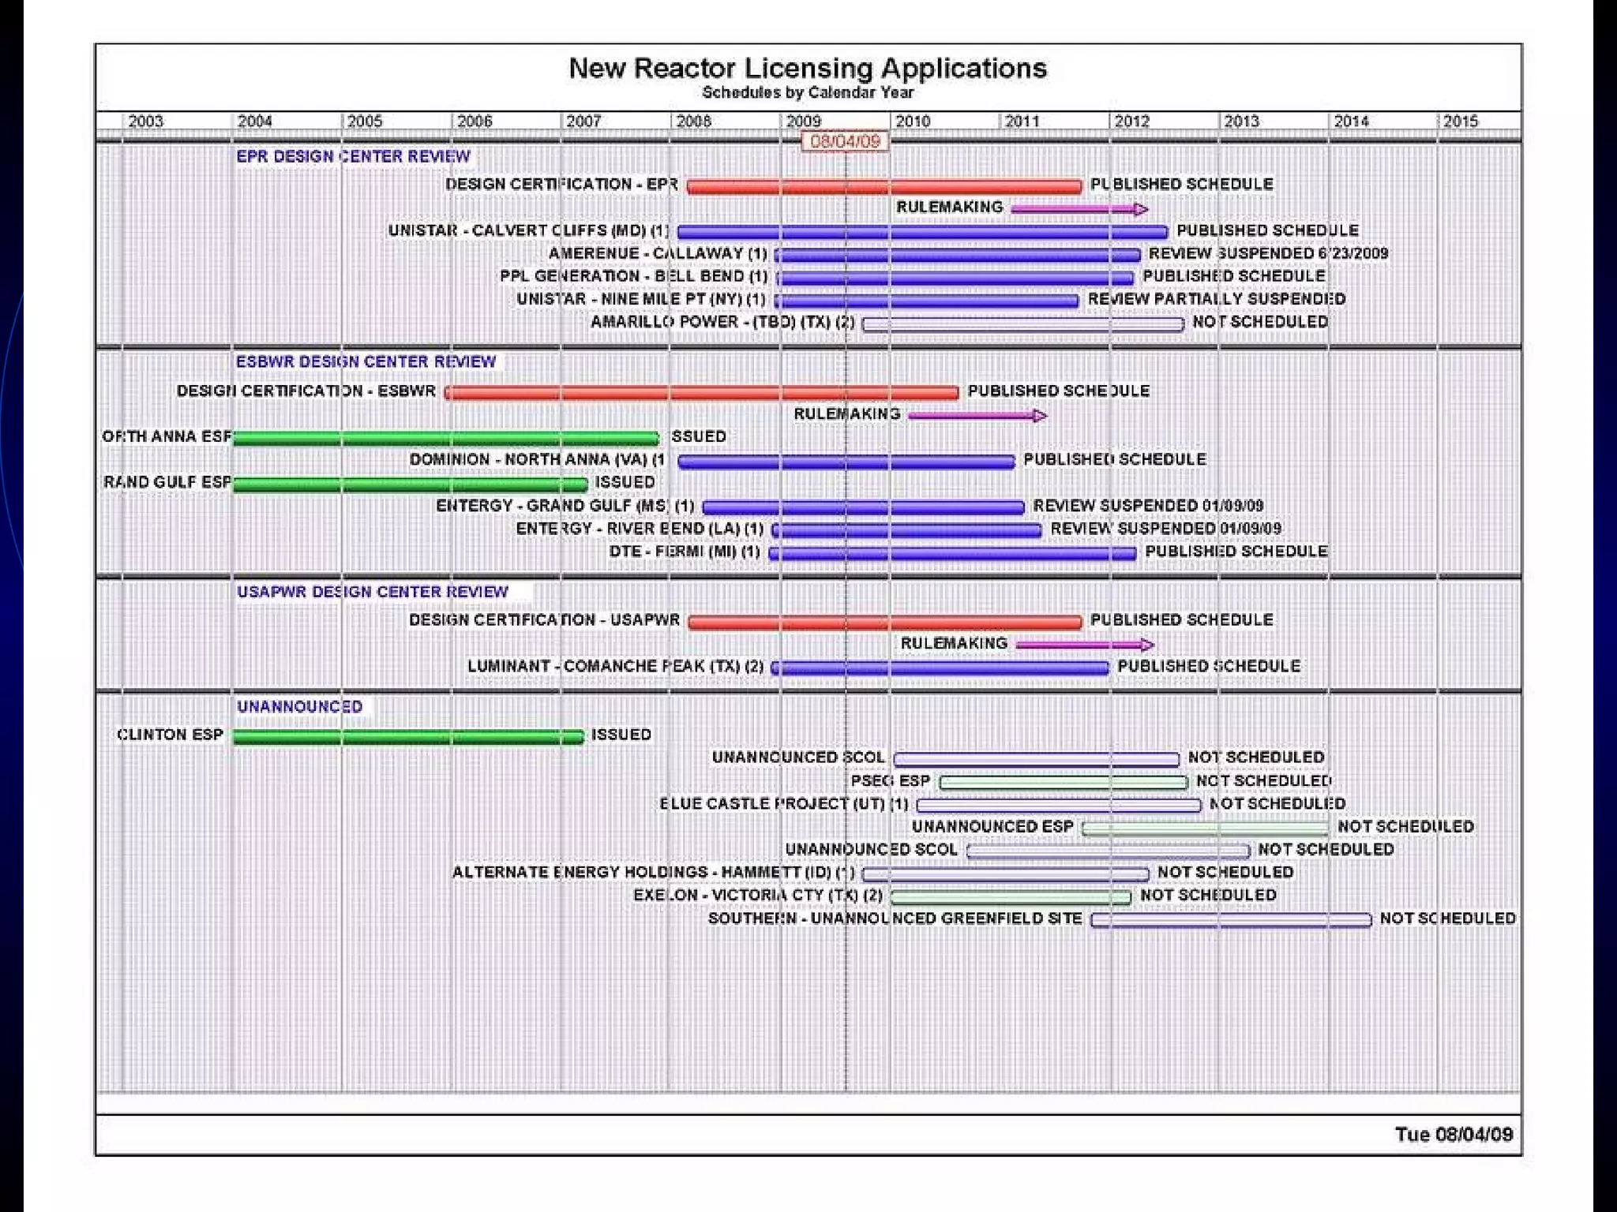
Task: Click the 2003 year column header
Action: [145, 121]
